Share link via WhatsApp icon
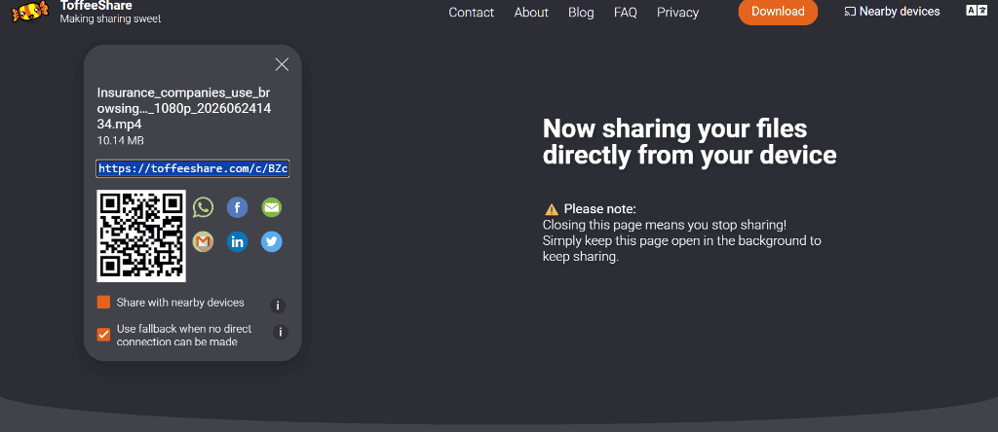Viewport: 998px width, 432px height. click(x=203, y=208)
